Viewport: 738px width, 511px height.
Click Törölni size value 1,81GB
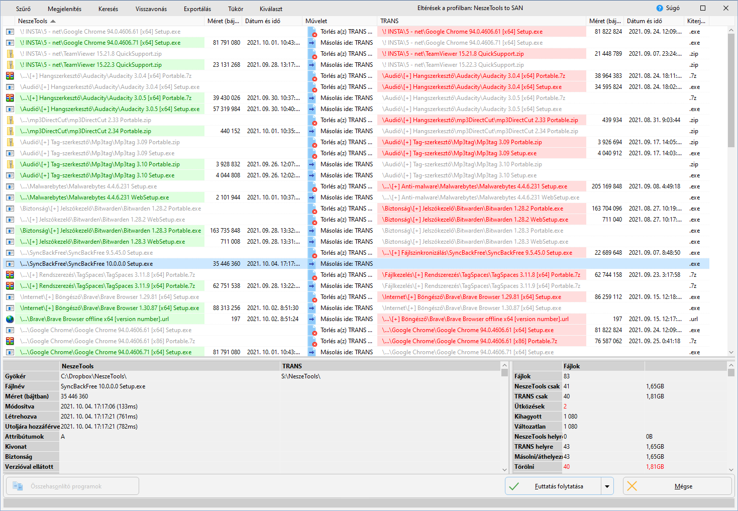[655, 467]
